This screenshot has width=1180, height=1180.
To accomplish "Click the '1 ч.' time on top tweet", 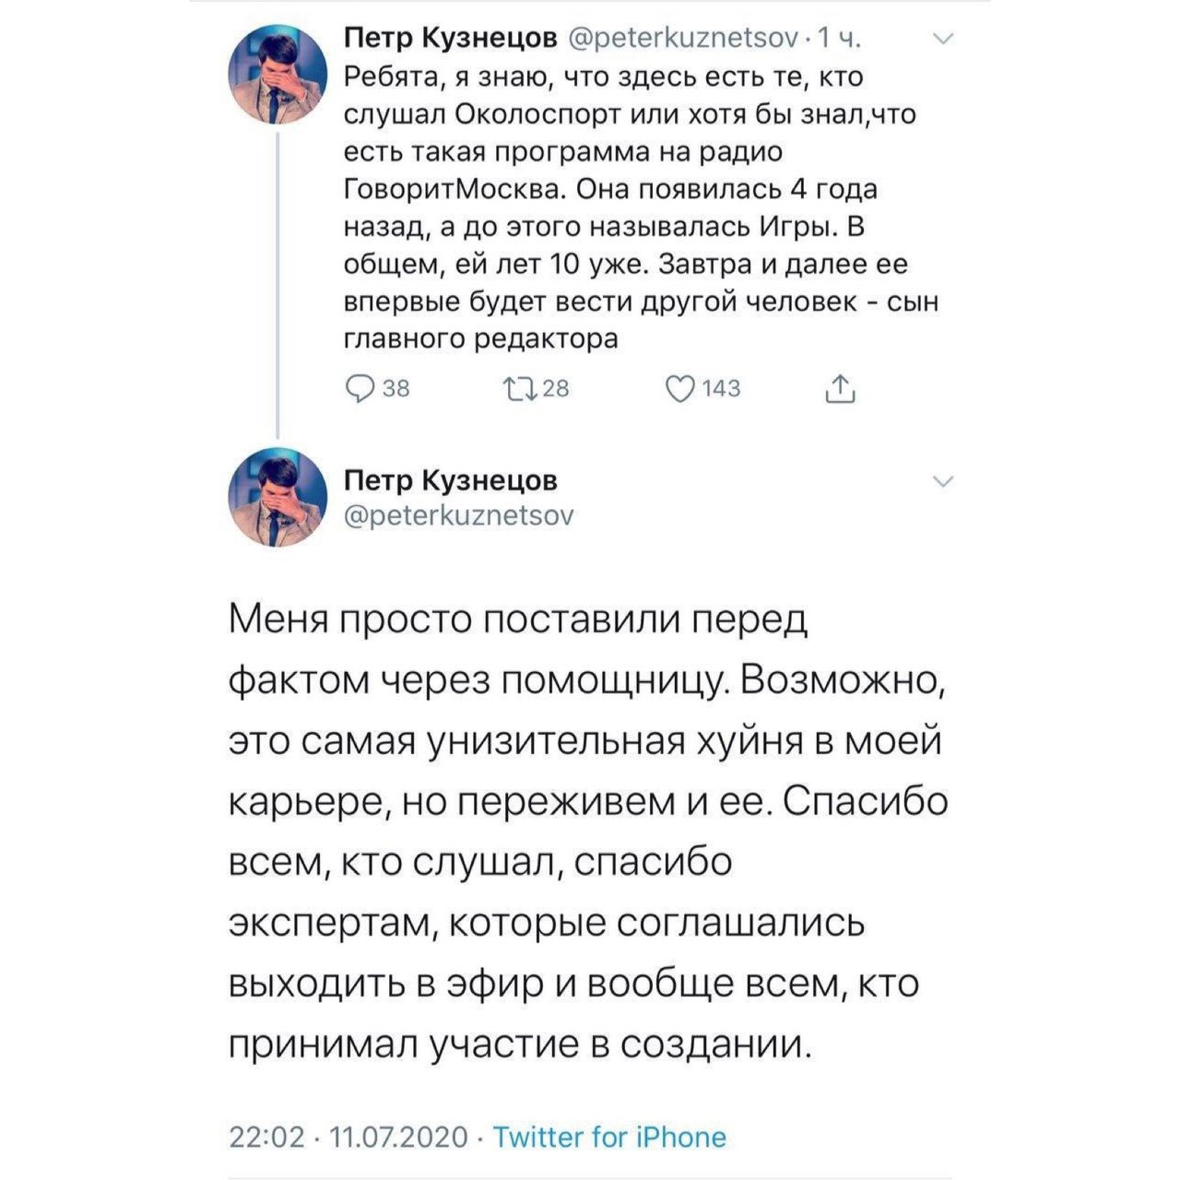I will [839, 38].
